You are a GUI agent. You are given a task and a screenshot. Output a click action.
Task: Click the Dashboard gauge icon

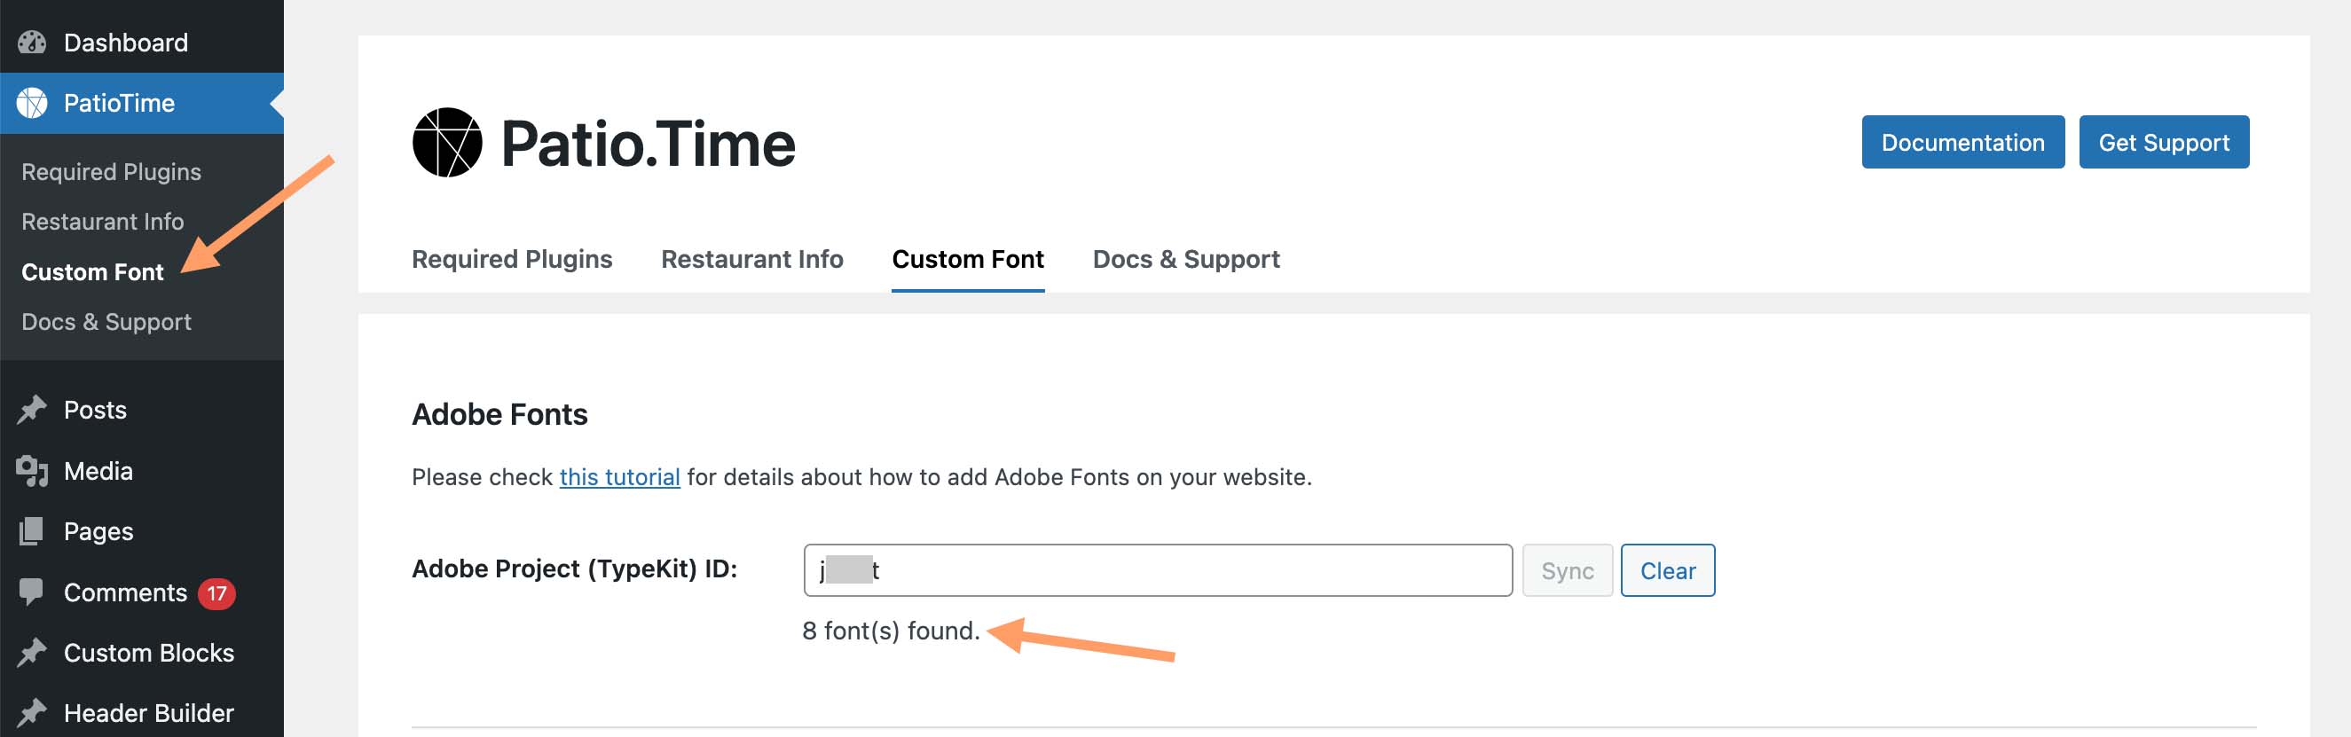pos(32,42)
